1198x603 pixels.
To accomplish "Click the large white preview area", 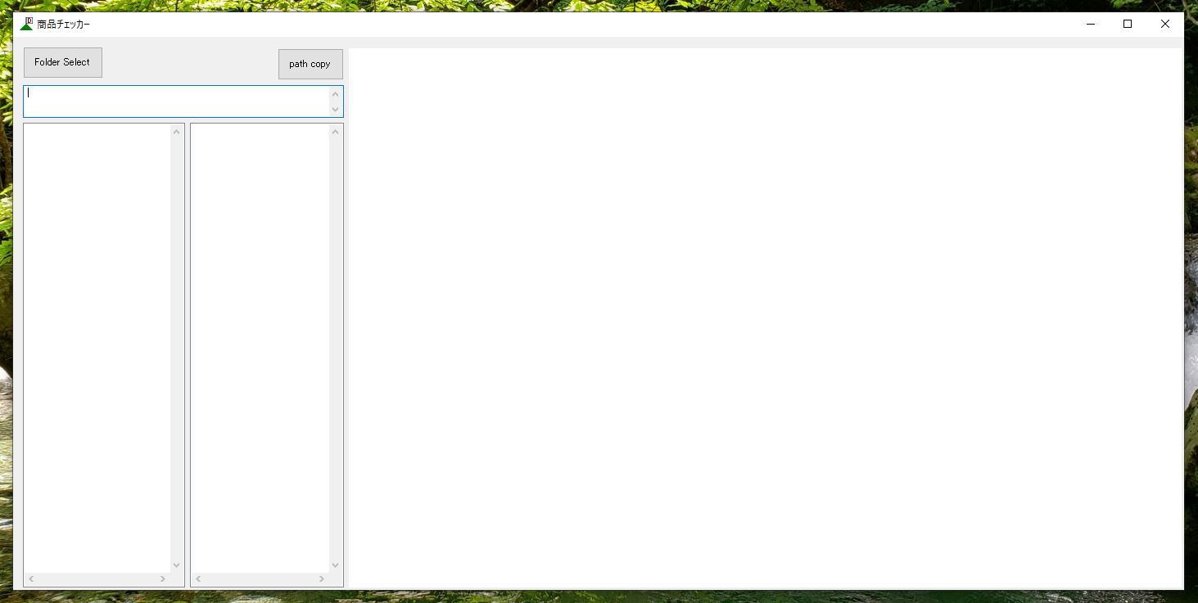I will (766, 317).
